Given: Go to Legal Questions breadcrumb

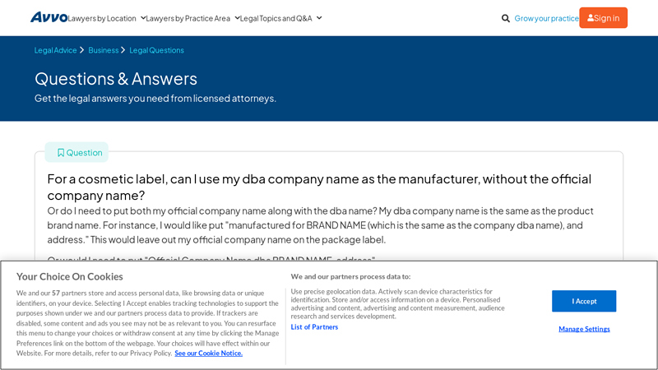Looking at the screenshot, I should (x=156, y=50).
